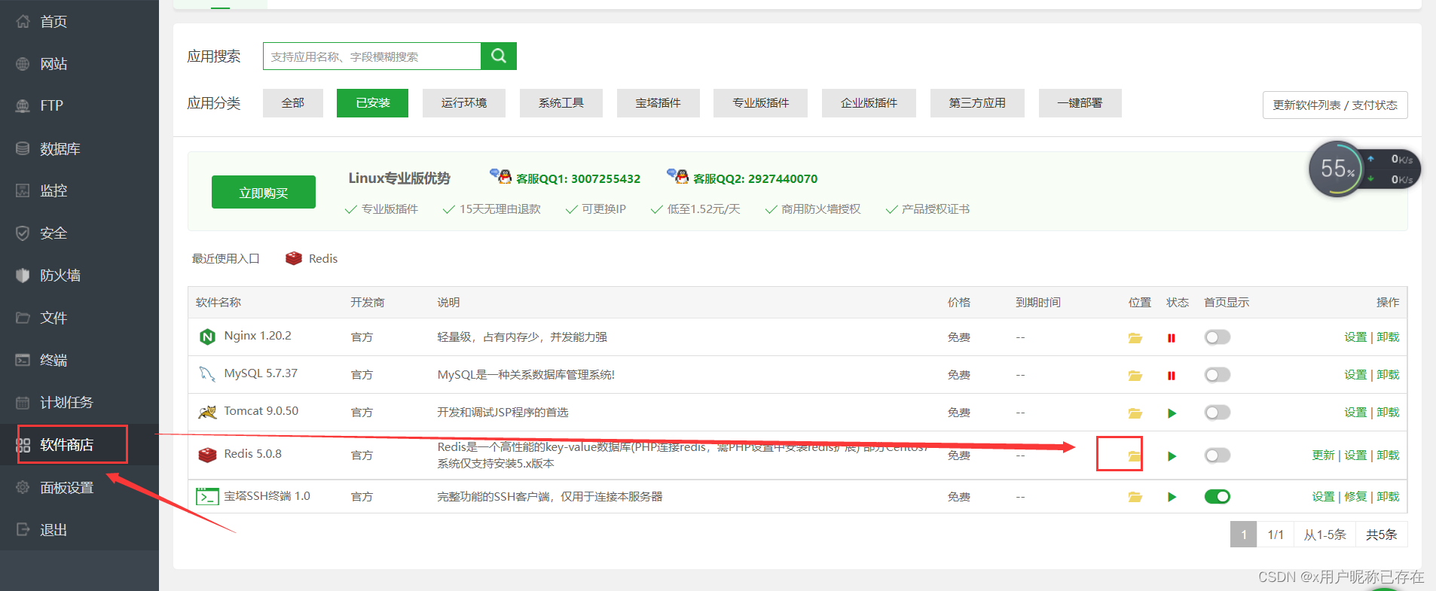
Task: Toggle Tomcat homepage display switch
Action: click(x=1218, y=413)
